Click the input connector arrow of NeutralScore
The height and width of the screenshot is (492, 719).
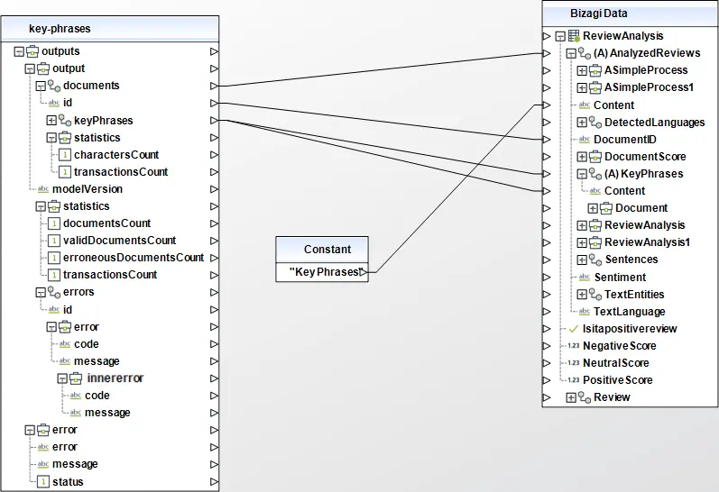pos(547,363)
